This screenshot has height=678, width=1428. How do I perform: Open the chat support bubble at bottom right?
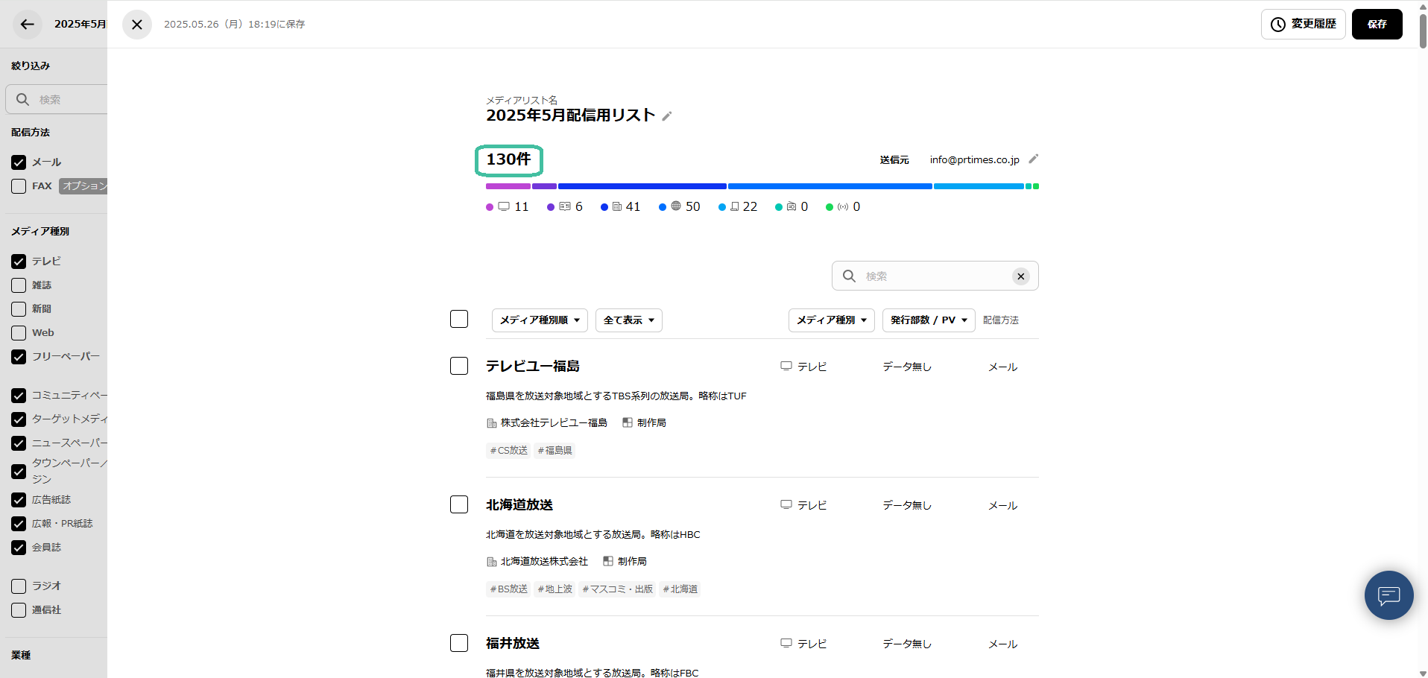click(1388, 595)
